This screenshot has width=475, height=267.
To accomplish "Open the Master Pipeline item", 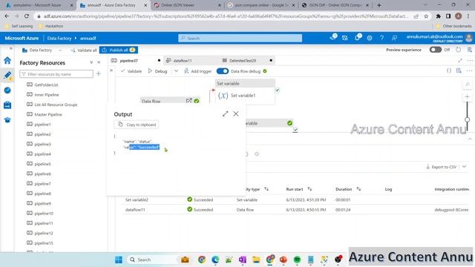I will pos(47,114).
